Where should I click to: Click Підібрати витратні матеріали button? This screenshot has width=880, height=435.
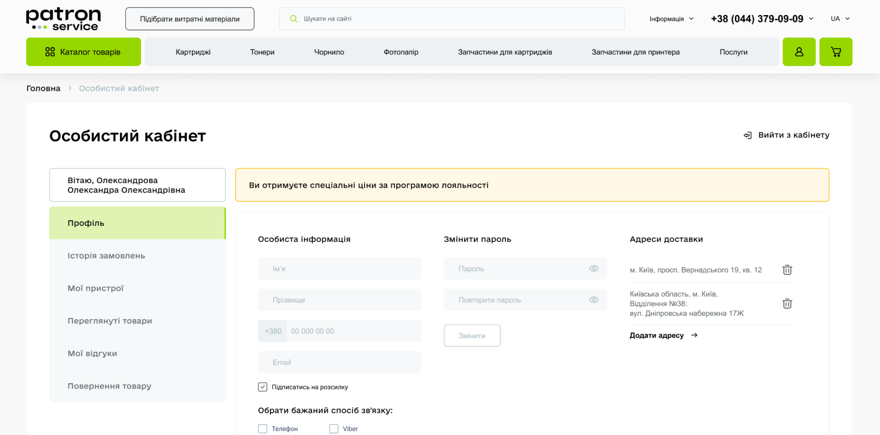coord(189,19)
